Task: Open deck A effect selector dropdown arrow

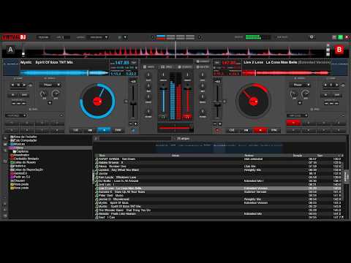Action: (58, 85)
